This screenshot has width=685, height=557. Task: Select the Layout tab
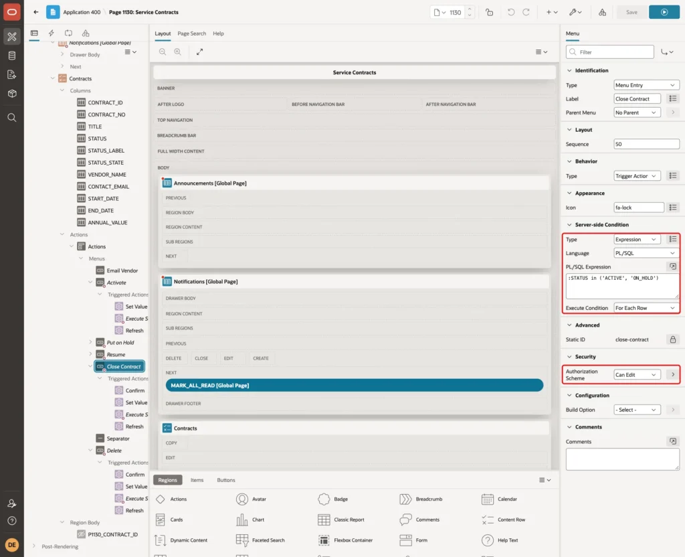coord(163,33)
